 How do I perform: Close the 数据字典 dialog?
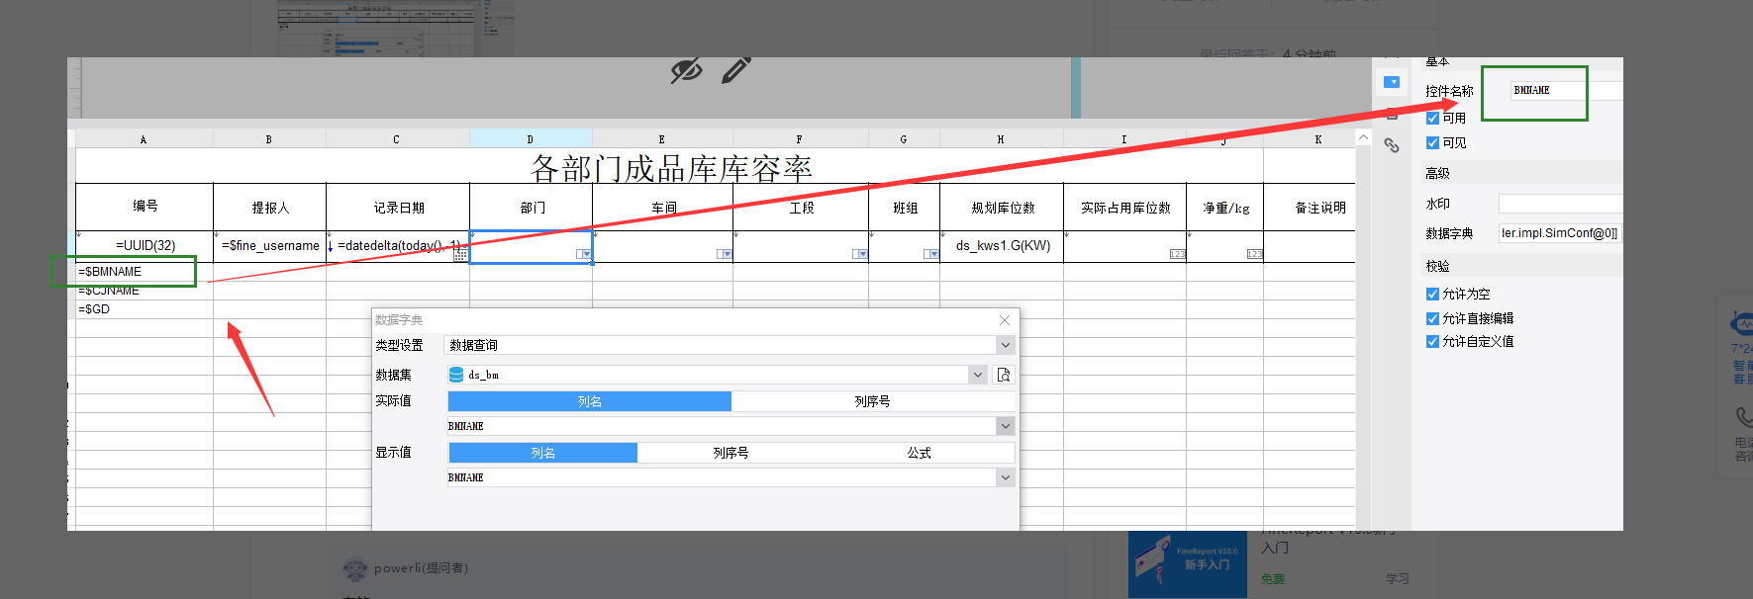pos(1005,320)
